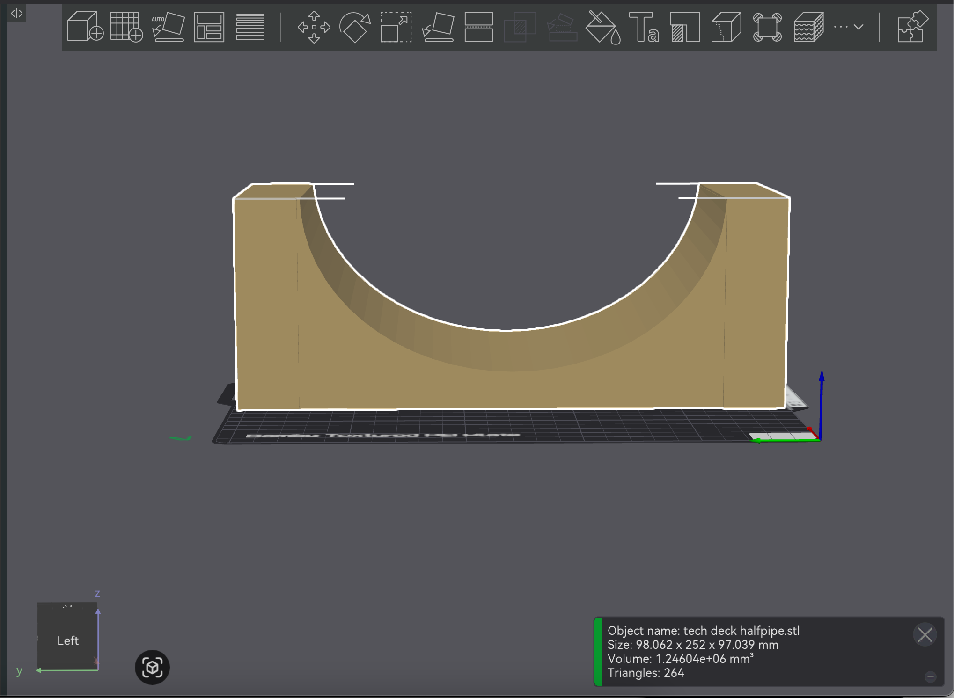954x698 pixels.
Task: Select the Cut tool
Action: click(478, 27)
